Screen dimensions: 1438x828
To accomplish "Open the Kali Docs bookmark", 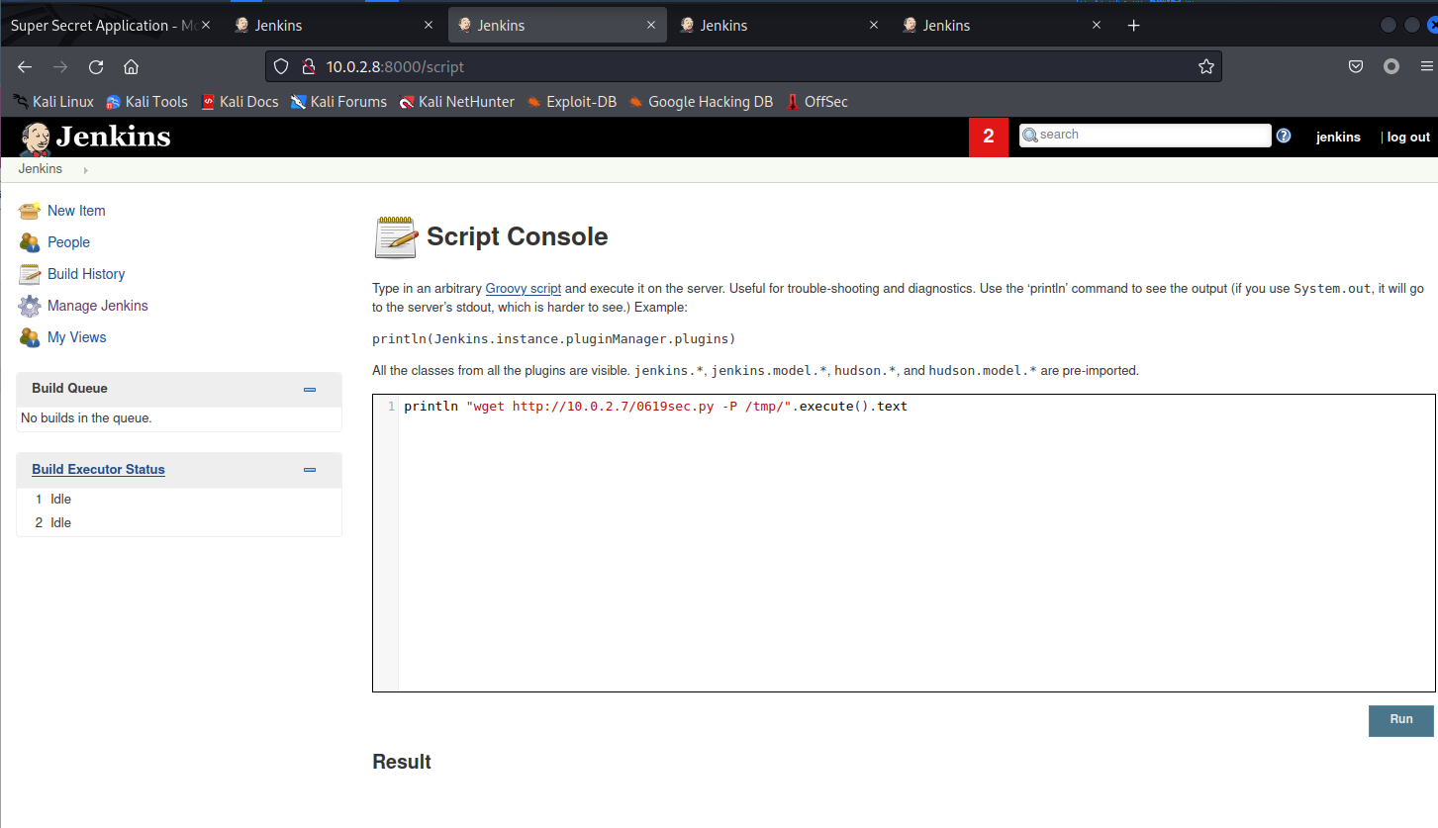I will pyautogui.click(x=240, y=102).
